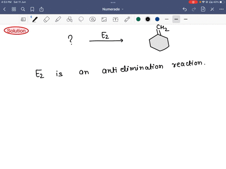Toggle the zoom window tool
Viewport: 226px width, 169px height.
point(23,19)
